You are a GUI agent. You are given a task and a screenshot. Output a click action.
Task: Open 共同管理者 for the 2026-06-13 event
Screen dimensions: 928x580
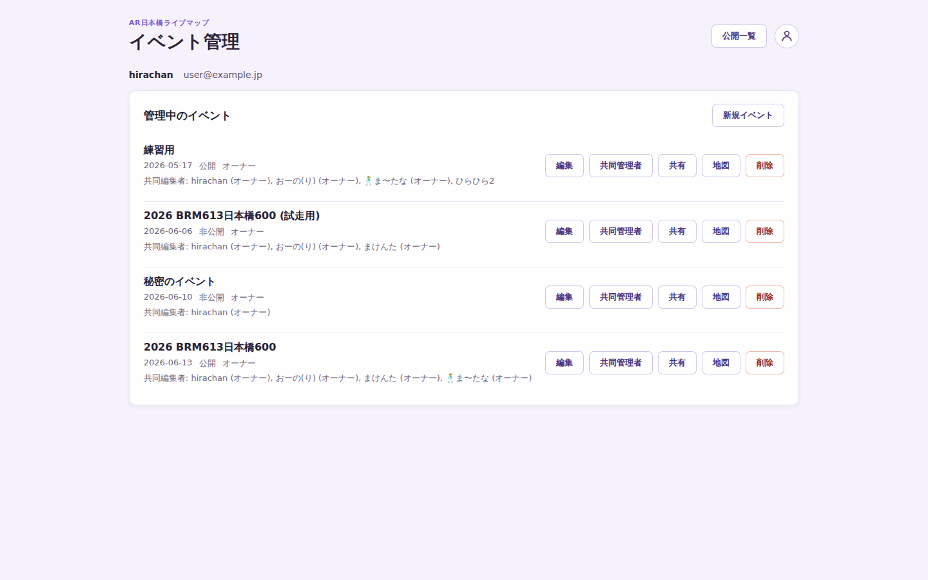(x=621, y=363)
